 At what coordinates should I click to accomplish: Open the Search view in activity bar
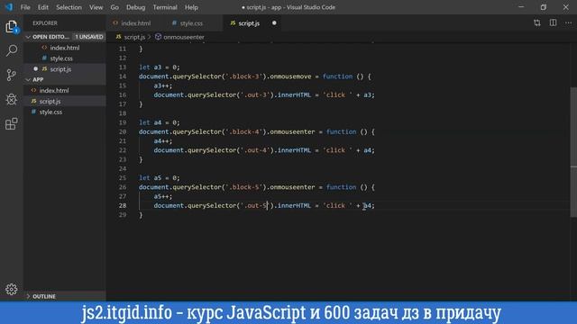click(x=12, y=50)
